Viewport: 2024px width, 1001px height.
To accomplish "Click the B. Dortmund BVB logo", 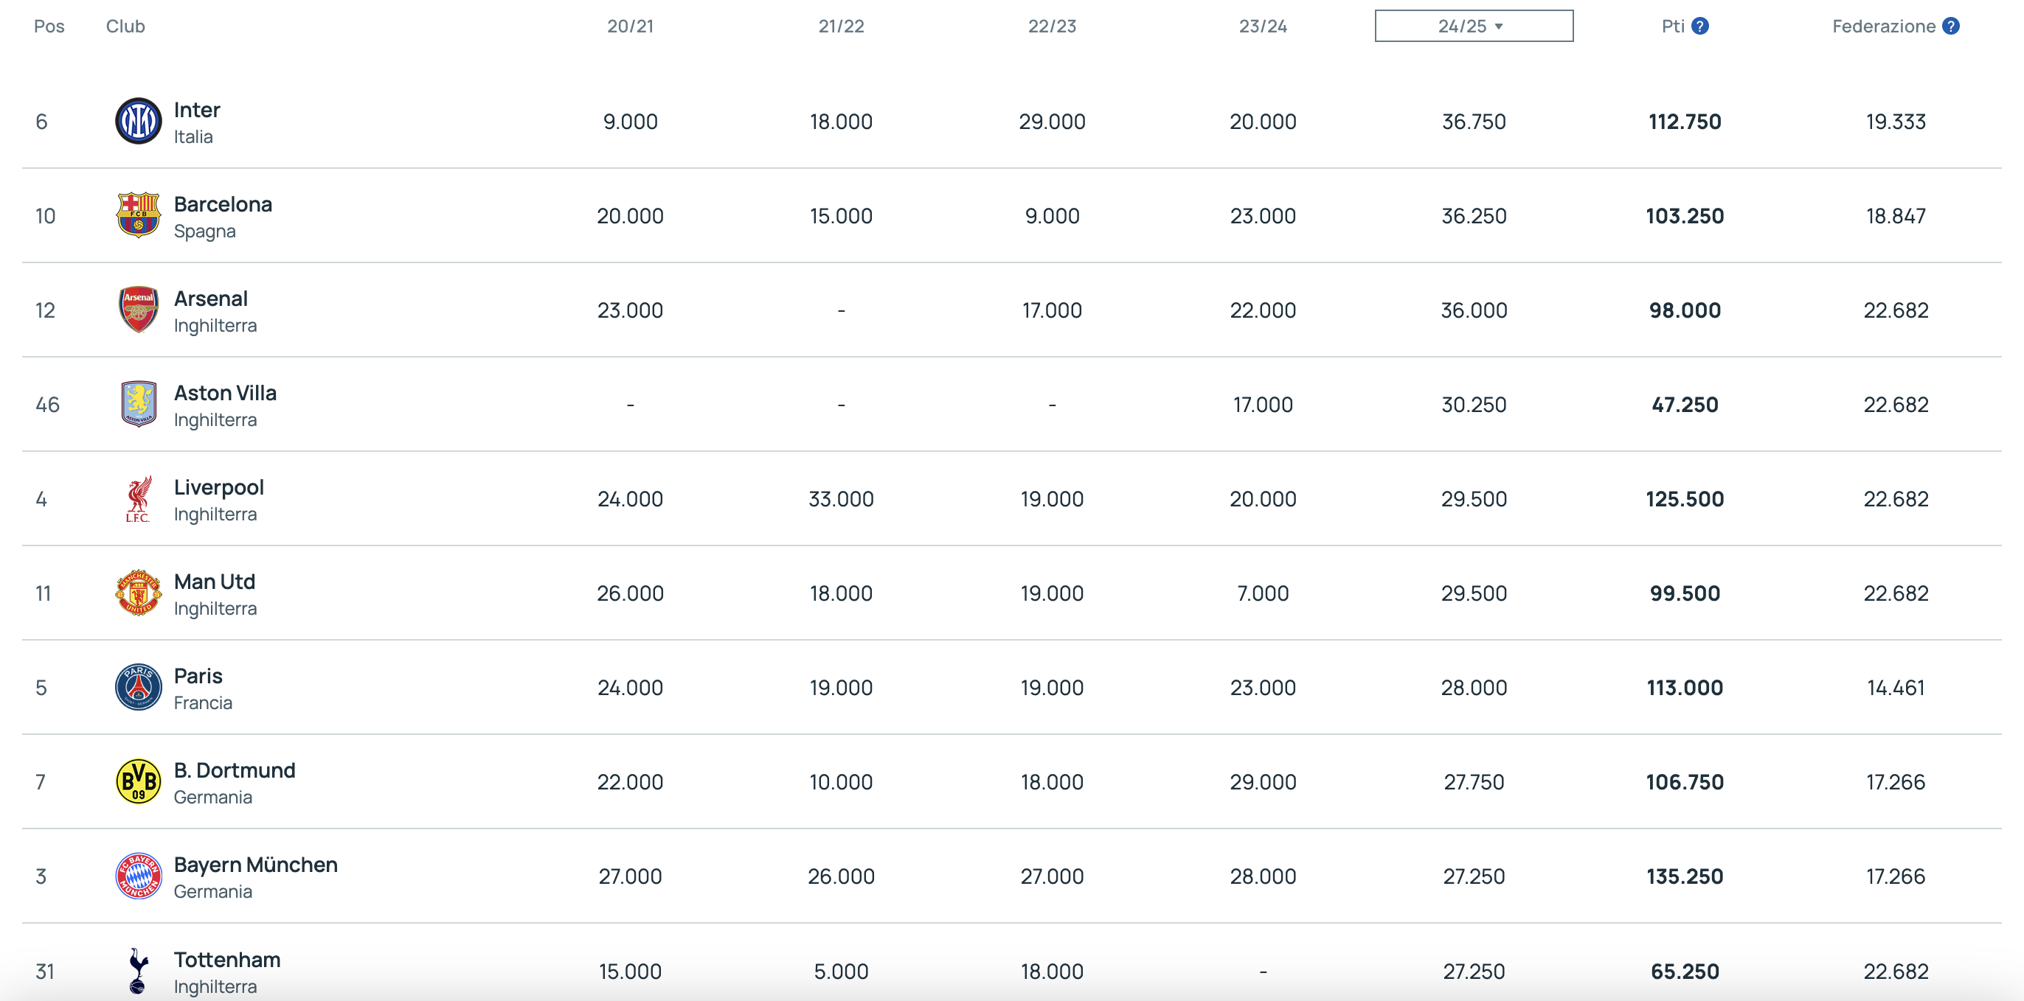I will point(138,781).
